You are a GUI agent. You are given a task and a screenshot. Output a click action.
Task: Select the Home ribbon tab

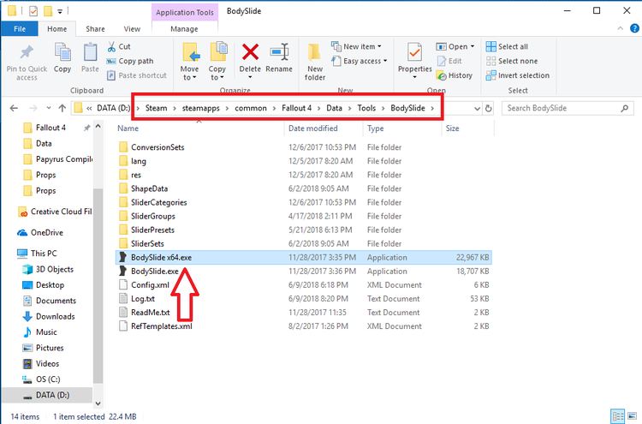(x=56, y=28)
